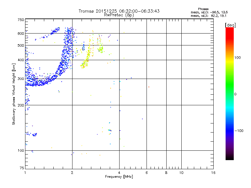
Task: Click the '200' y-axis tick label
Action: 21,105
